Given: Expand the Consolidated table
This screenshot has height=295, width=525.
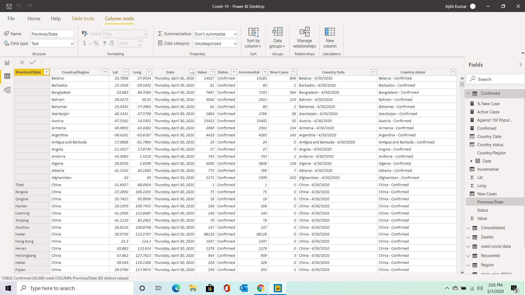Looking at the screenshot, I should pos(468,228).
